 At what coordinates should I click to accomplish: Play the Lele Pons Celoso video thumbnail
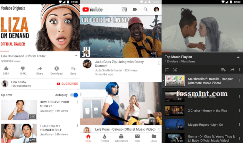(x=121, y=104)
